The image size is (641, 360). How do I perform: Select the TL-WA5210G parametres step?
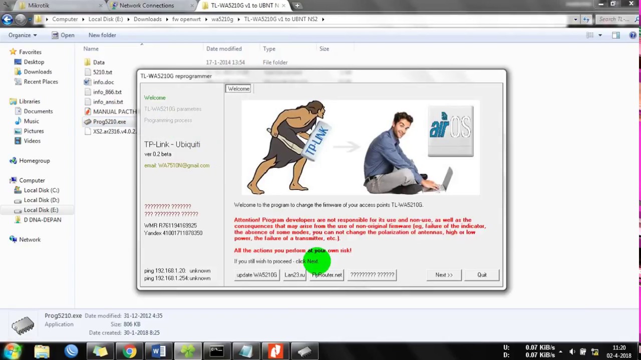point(173,109)
